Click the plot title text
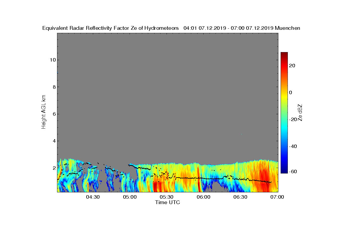Screen dimensions: 344x229 [171, 28]
